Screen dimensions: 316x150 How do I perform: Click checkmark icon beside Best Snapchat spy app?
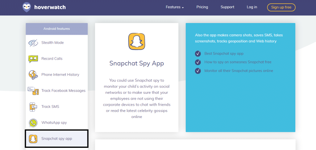198,53
